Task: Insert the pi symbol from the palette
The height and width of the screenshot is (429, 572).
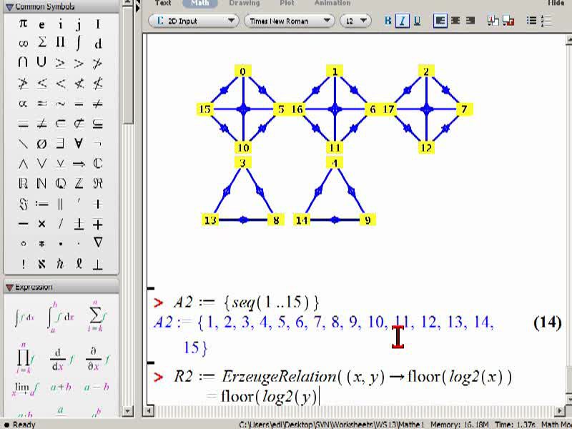Action: click(x=23, y=24)
